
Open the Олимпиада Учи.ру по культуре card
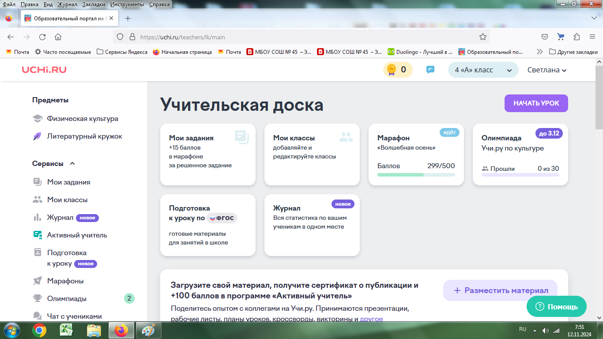coord(520,154)
